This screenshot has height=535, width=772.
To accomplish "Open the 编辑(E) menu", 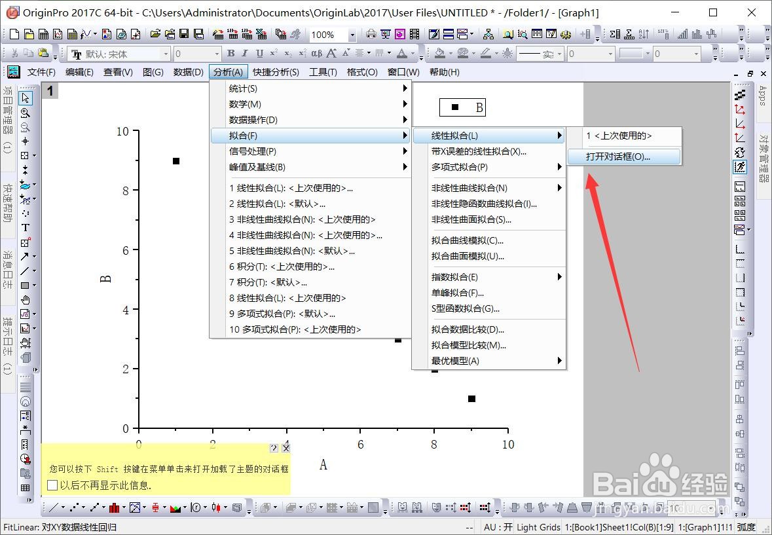I will click(79, 72).
